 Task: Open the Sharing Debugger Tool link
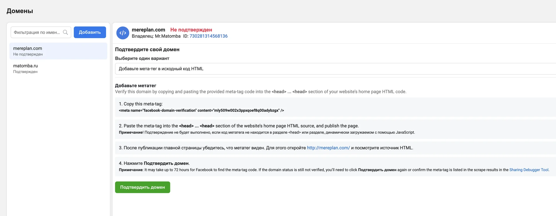point(529,170)
